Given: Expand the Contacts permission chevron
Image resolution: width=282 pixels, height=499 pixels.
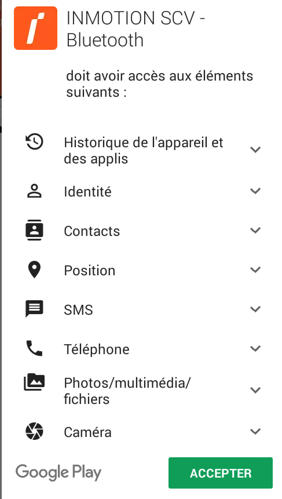Looking at the screenshot, I should coord(255,230).
